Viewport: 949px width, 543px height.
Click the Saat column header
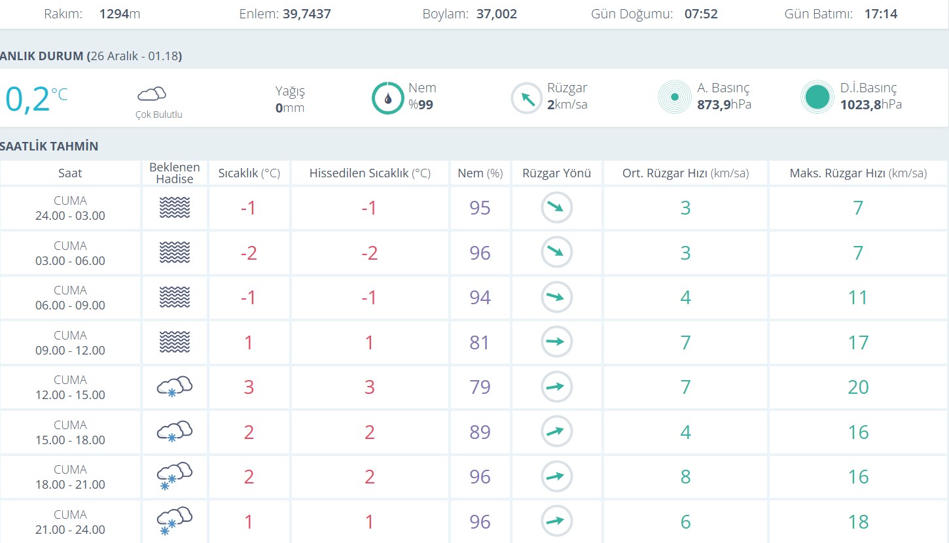click(70, 173)
